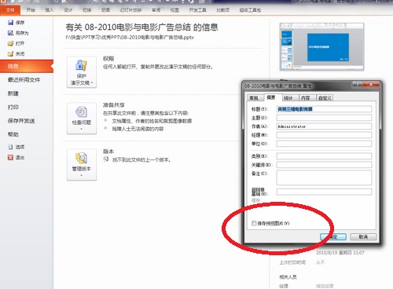Select the Info item in backstage sidebar

[x=27, y=66]
